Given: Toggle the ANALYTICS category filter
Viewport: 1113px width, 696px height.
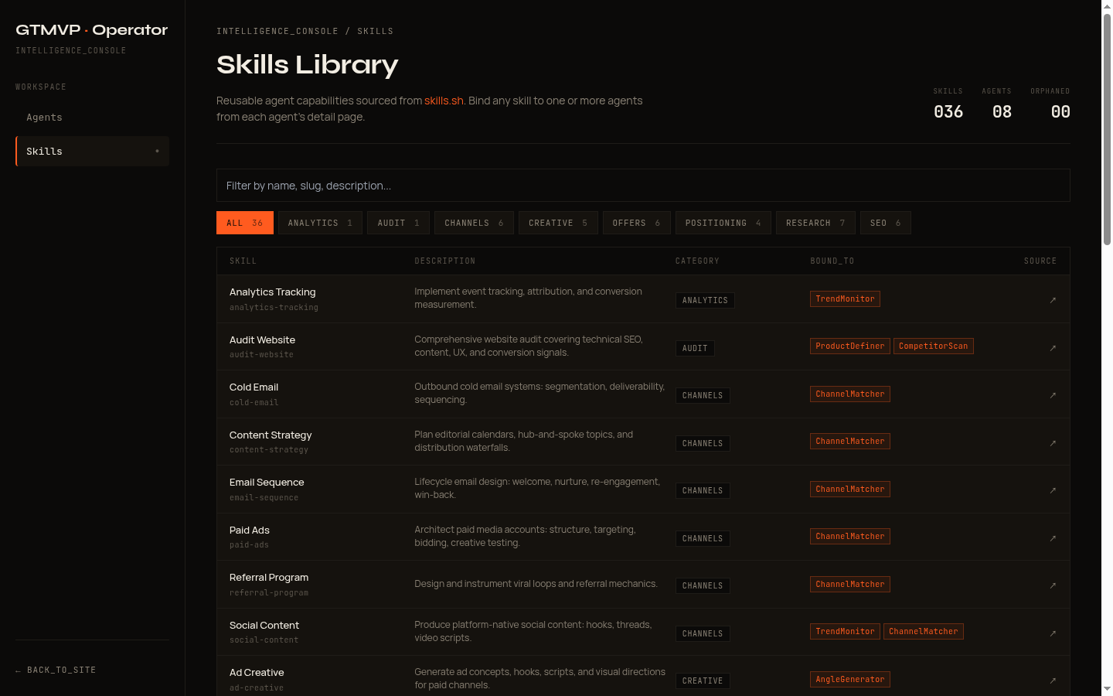Looking at the screenshot, I should tap(319, 223).
